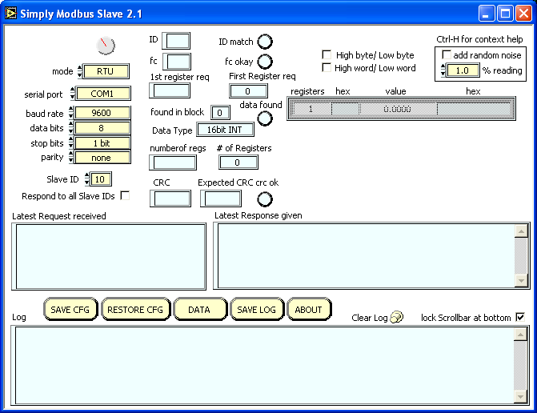
Task: Open the ABOUT button
Action: [309, 309]
